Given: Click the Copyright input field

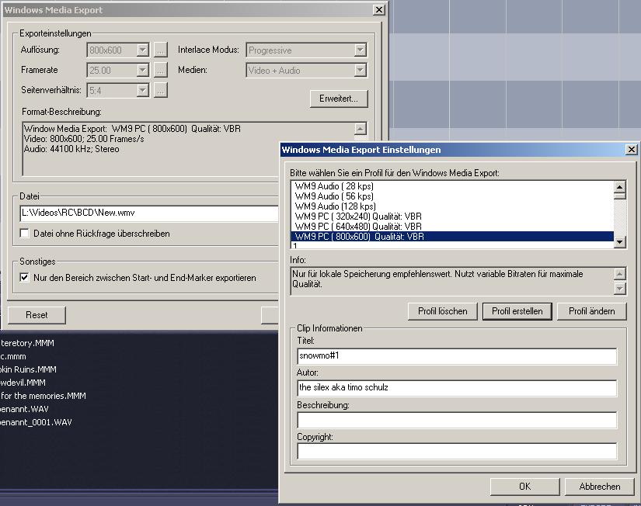Looking at the screenshot, I should coord(457,451).
